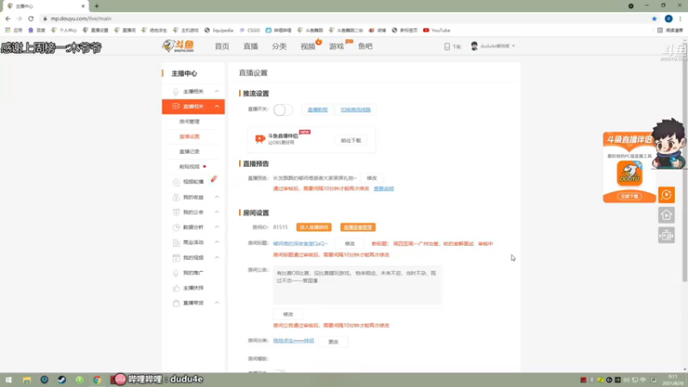Screen dimensions: 688x387
Task: Go to 视频 in the top navigation
Action: (x=308, y=46)
